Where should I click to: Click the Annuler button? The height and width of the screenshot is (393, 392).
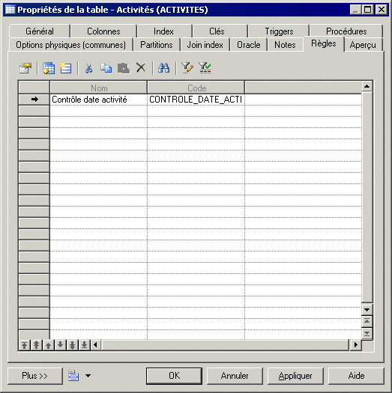(235, 376)
